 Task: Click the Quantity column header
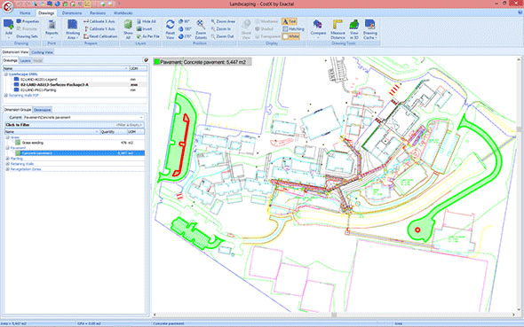click(114, 132)
